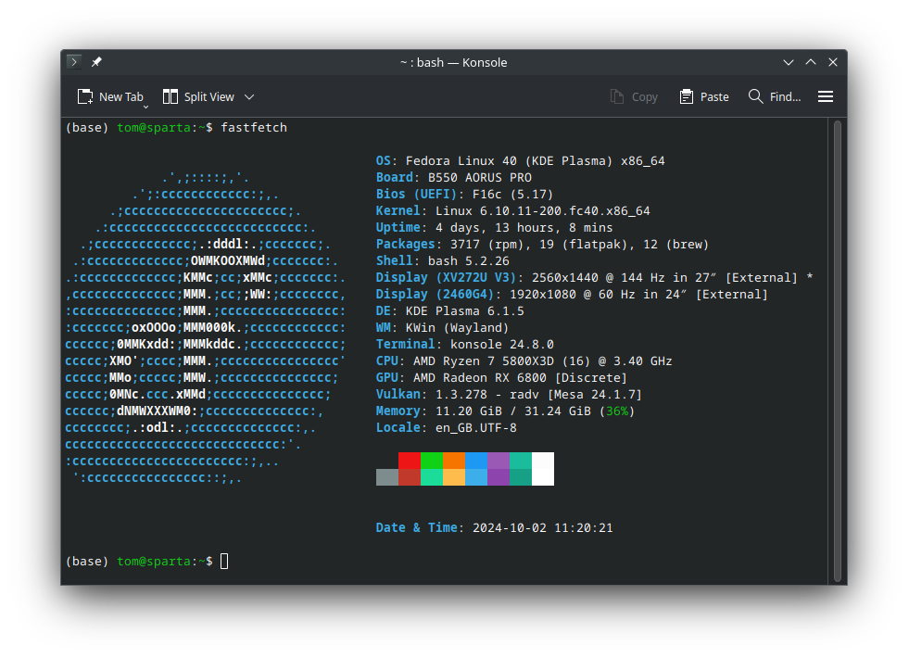
Task: Click the terminal cursor at the bottom prompt
Action: 224,562
